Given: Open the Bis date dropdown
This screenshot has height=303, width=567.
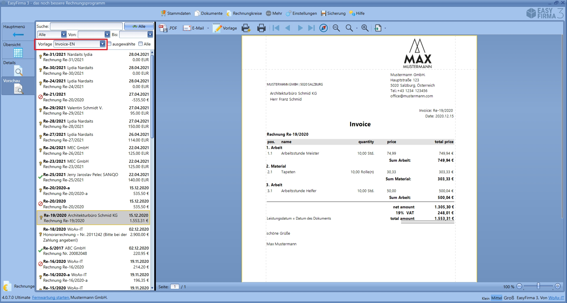Looking at the screenshot, I should coord(150,35).
